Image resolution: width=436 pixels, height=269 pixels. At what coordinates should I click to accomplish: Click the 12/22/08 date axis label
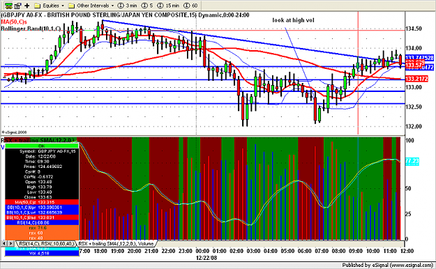(x=206, y=258)
